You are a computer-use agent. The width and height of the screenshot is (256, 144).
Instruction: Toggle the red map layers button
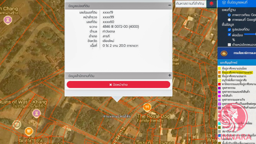(x=211, y=4)
